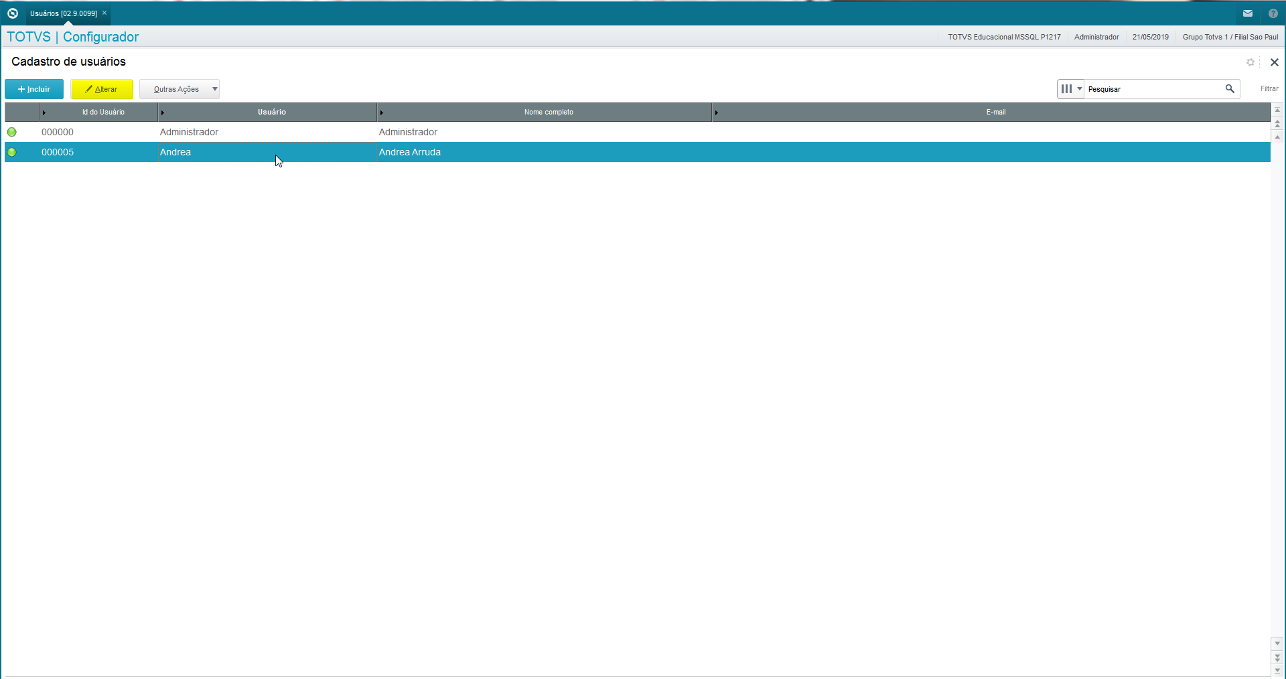Sort by Usuário column header

click(272, 112)
